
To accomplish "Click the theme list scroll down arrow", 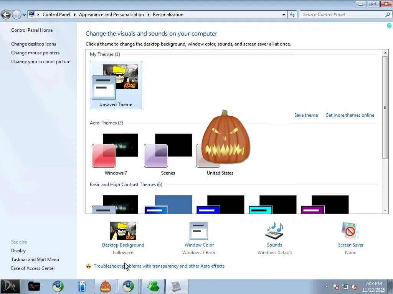I will pyautogui.click(x=385, y=211).
